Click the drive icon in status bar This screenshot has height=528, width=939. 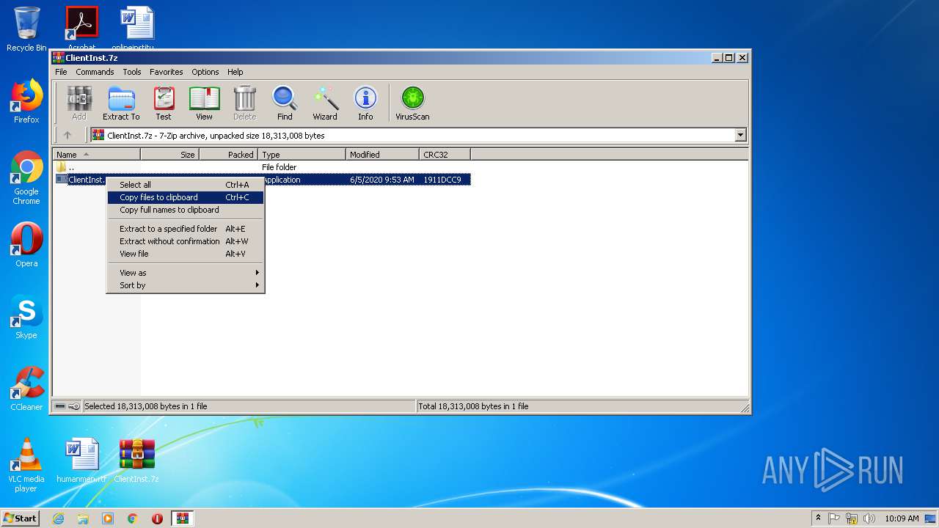(60, 406)
